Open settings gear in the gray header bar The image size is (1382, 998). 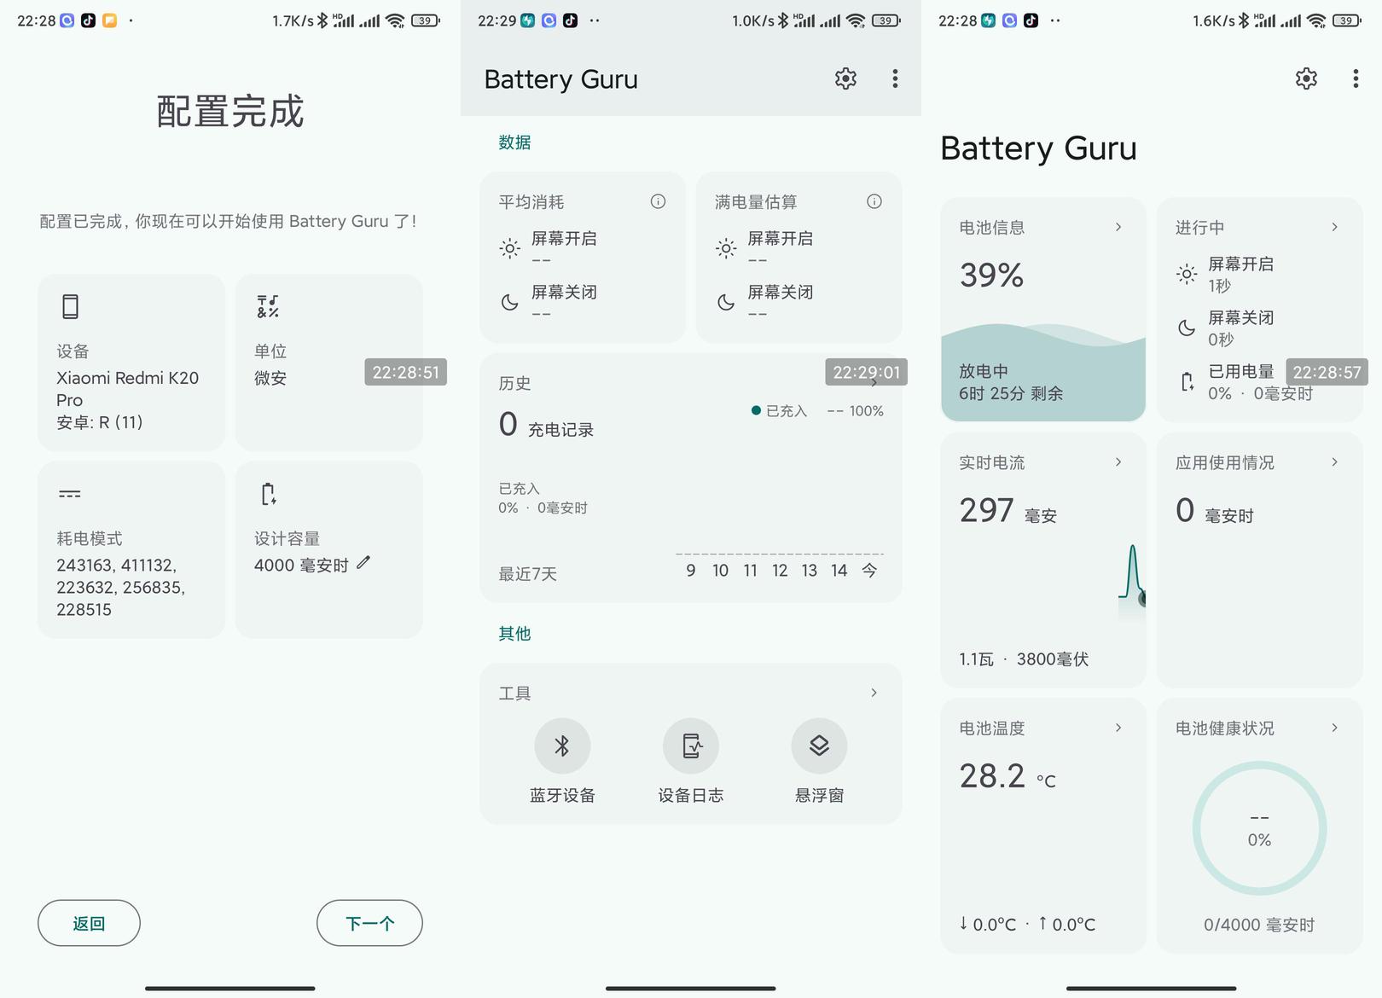(845, 79)
